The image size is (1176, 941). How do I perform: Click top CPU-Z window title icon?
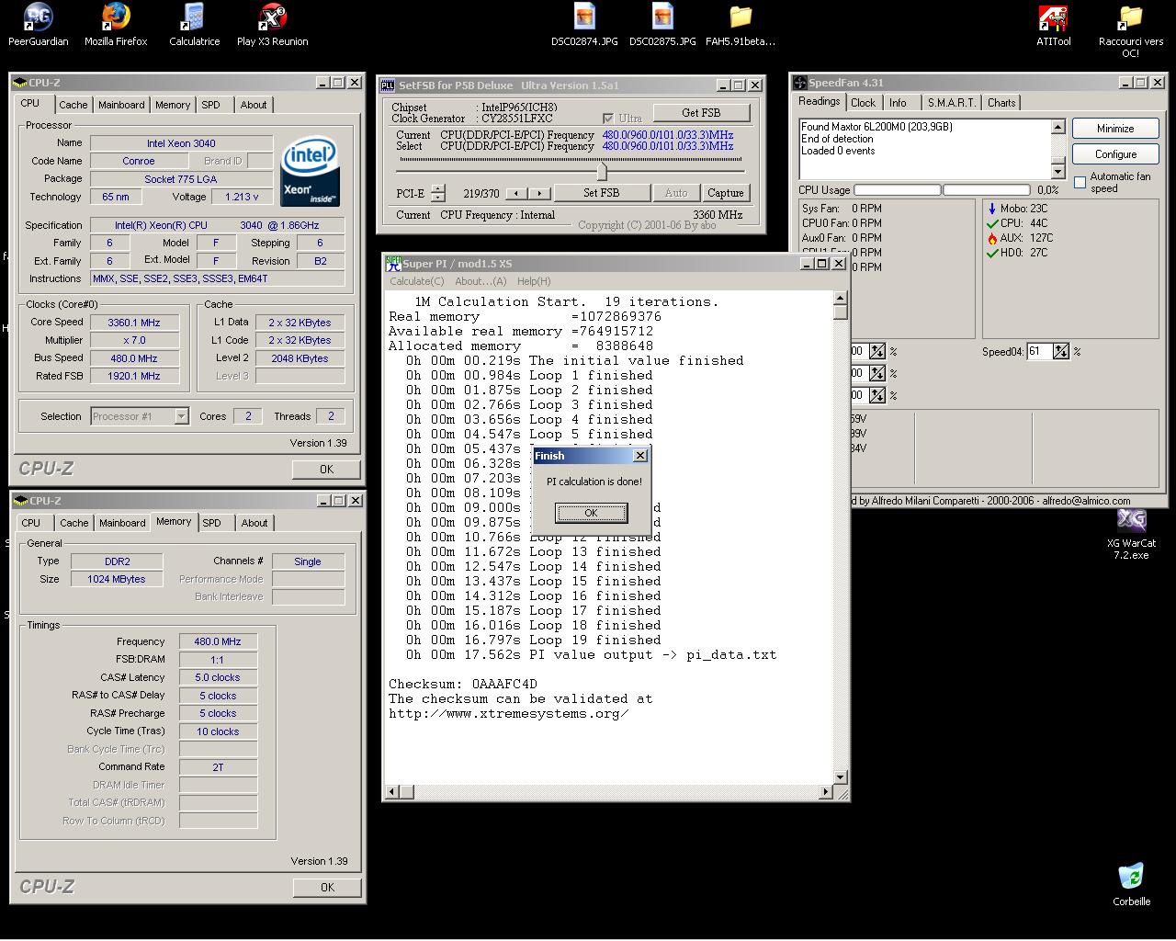click(20, 83)
